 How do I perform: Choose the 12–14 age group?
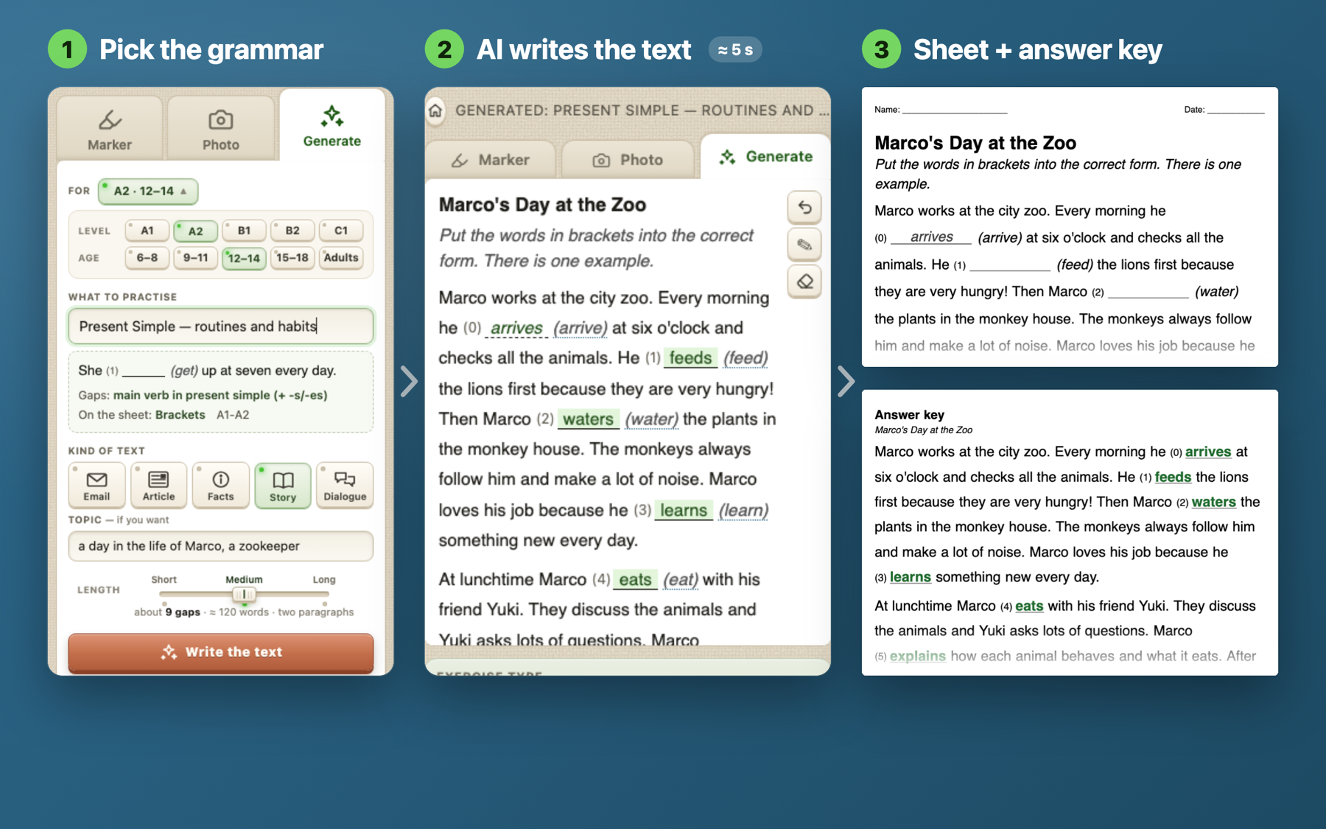244,258
